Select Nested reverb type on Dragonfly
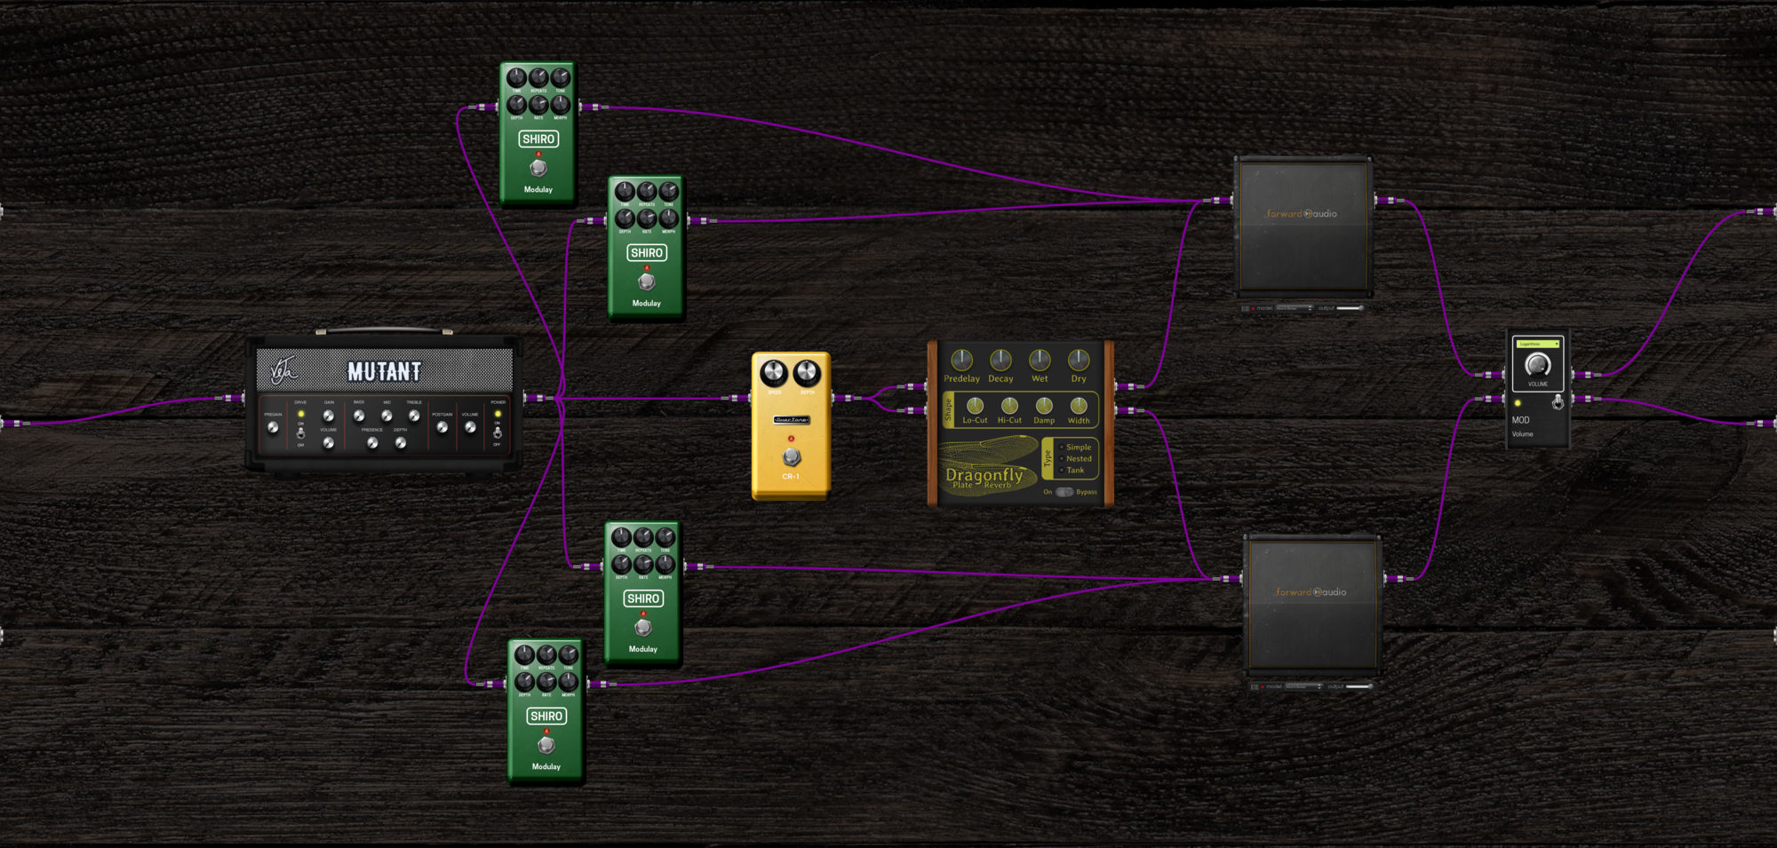 point(1075,459)
